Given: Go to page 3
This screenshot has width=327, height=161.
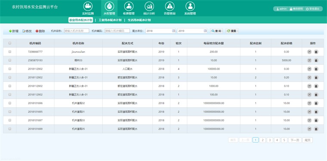Looking at the screenshot, I should tap(270, 140).
